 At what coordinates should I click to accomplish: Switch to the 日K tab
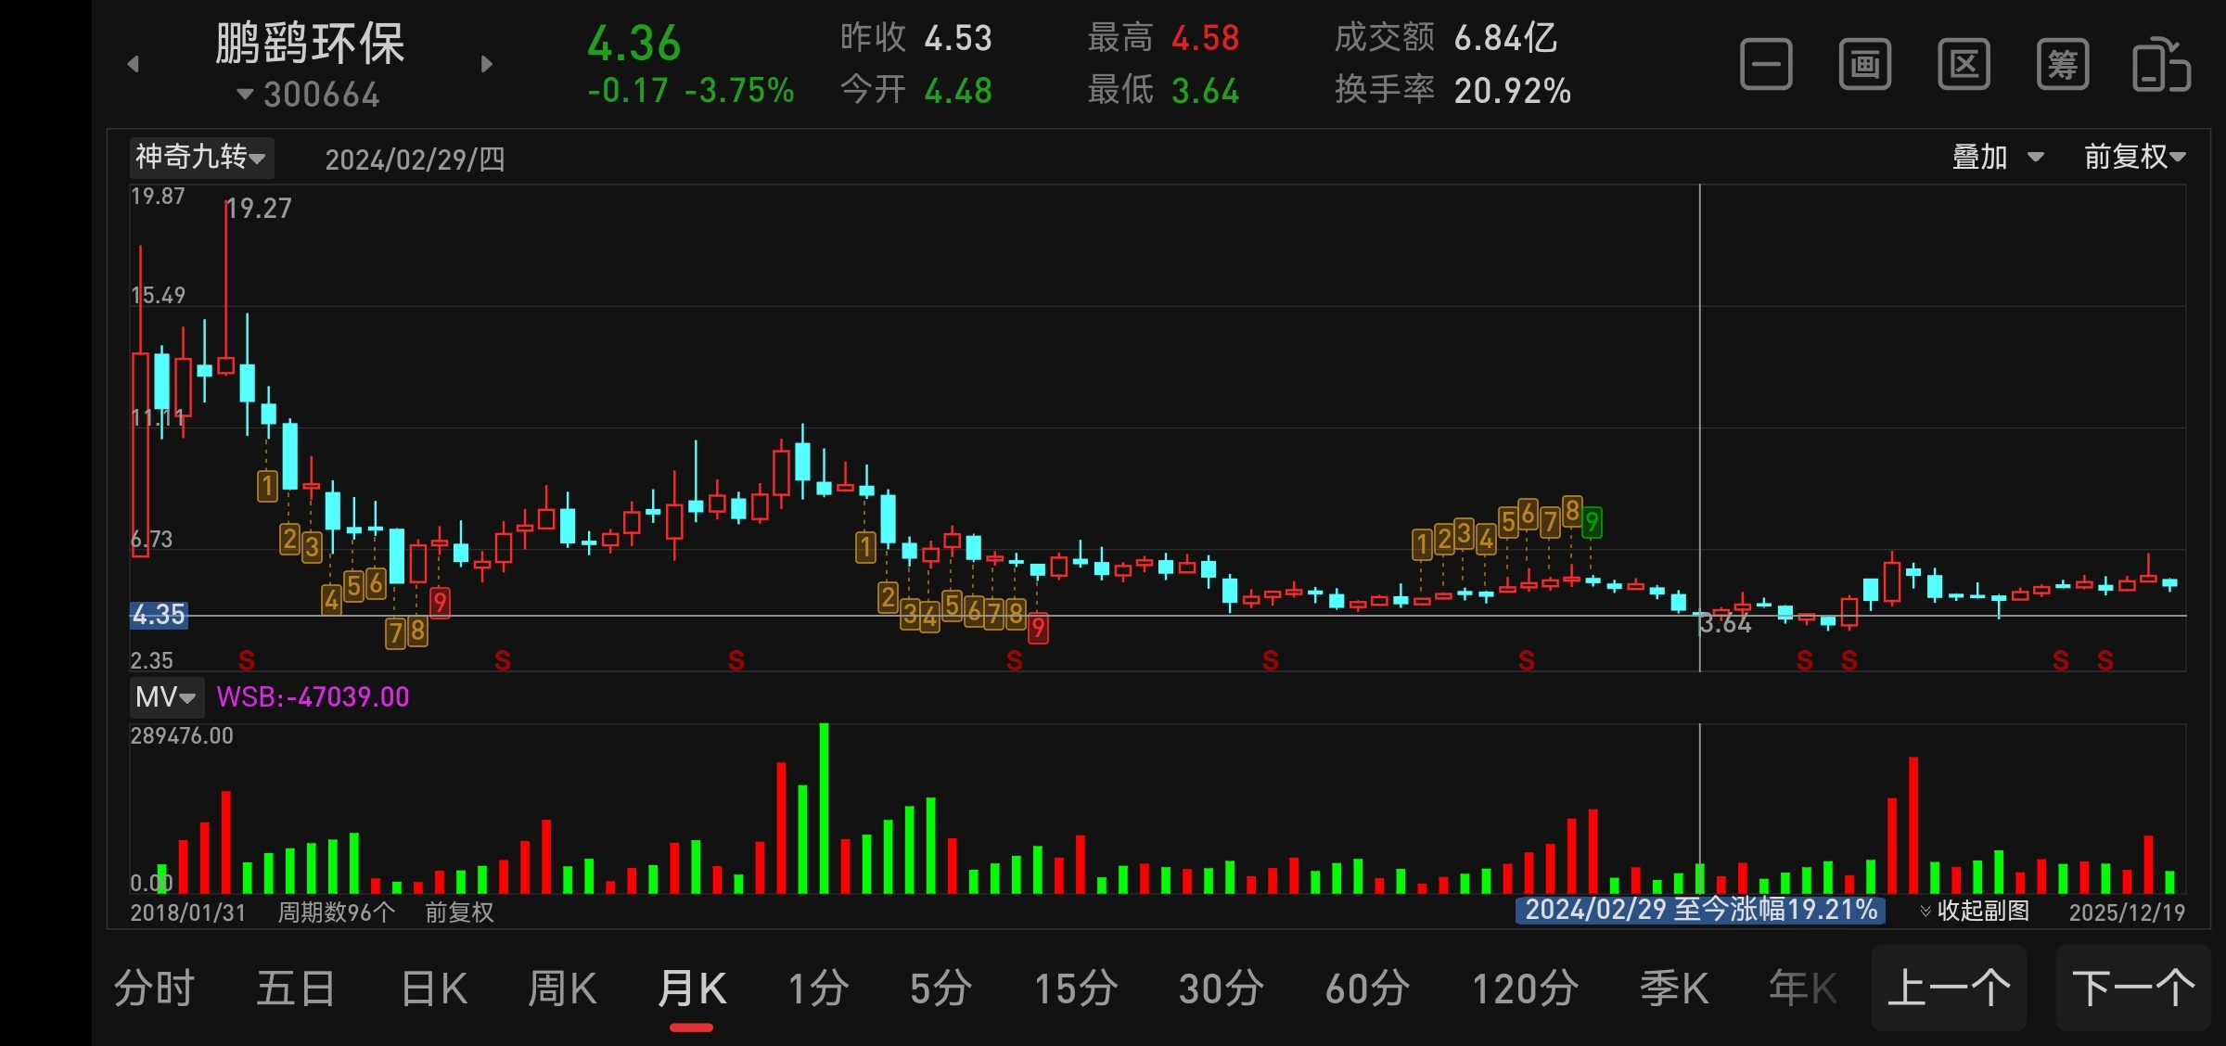[x=434, y=989]
